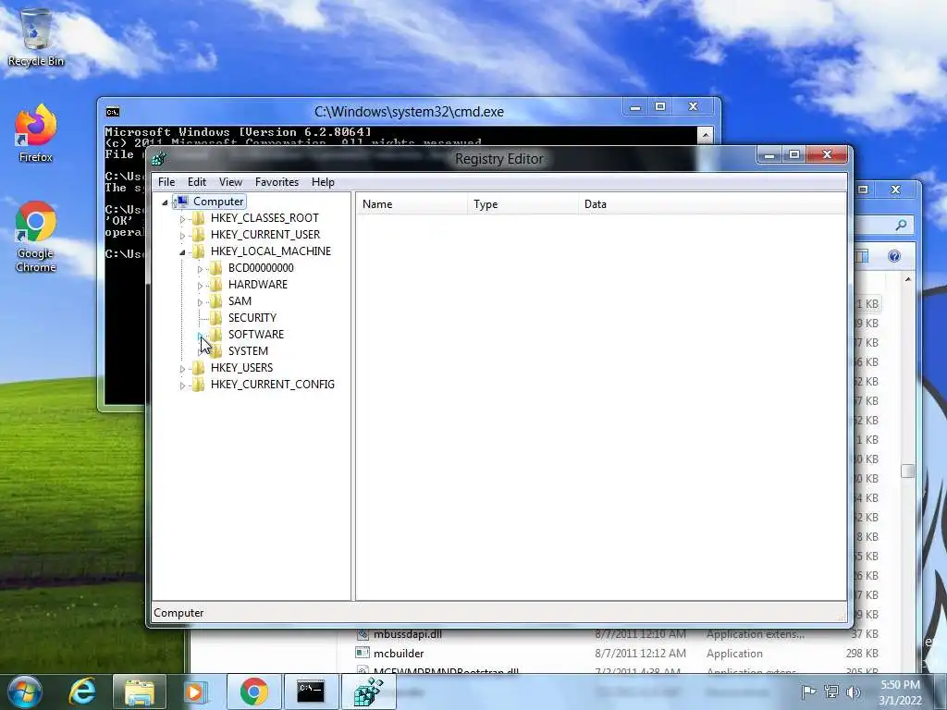
Task: Select the mcbuilder file in Explorer
Action: pos(399,654)
